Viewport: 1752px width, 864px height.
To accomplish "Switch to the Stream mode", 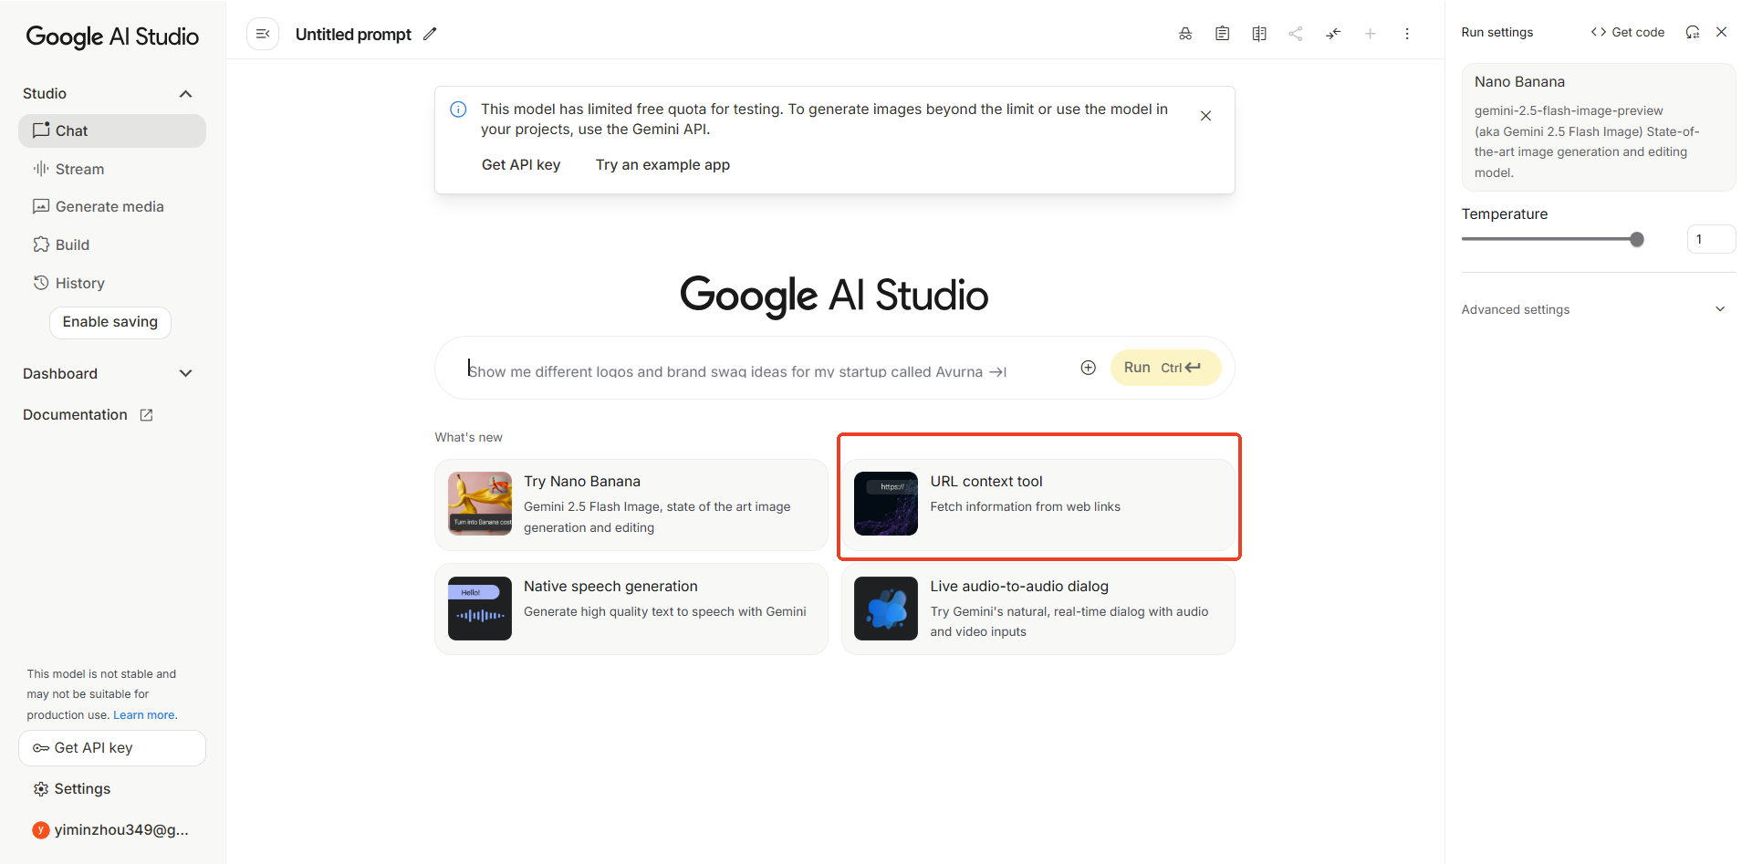I will point(78,169).
